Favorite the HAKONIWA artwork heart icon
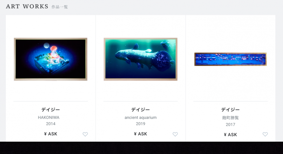This screenshot has height=154, width=283. 85,134
